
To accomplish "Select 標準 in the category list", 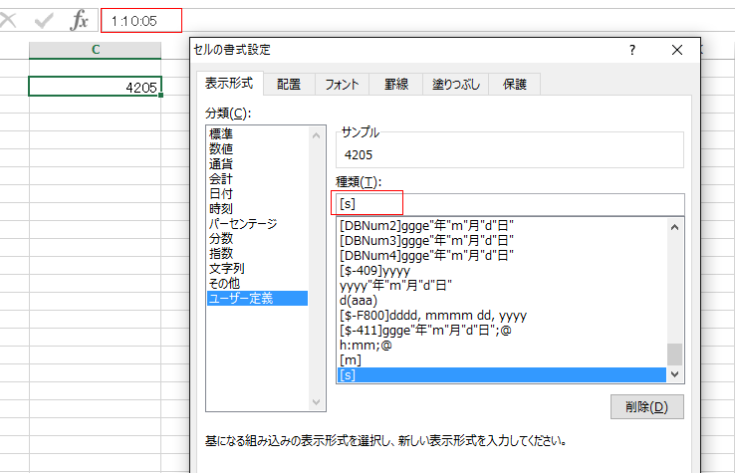I will click(257, 134).
